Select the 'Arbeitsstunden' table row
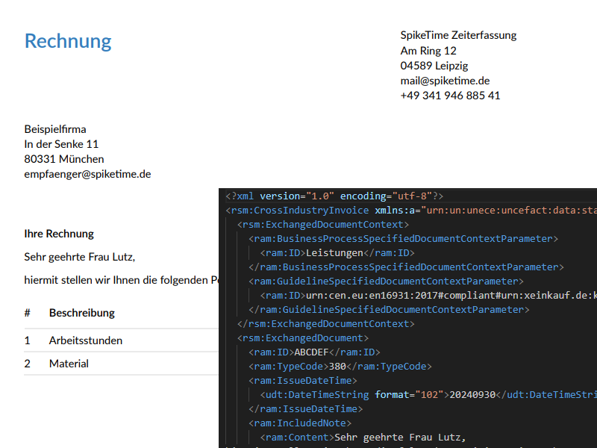The height and width of the screenshot is (448, 597). 122,340
